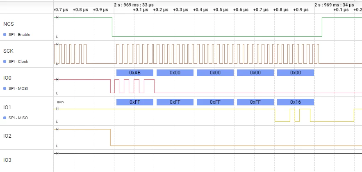Select the IO0 channel label
This screenshot has width=362, height=172.
7,78
